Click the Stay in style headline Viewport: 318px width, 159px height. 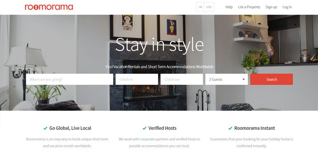(159, 45)
